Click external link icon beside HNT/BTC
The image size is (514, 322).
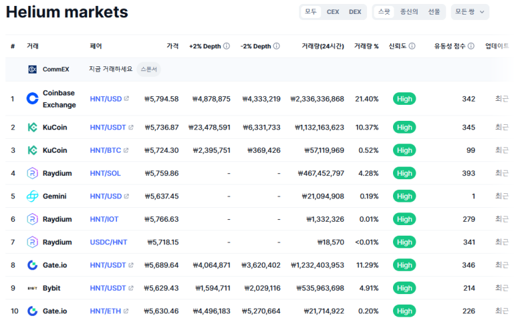coord(126,150)
